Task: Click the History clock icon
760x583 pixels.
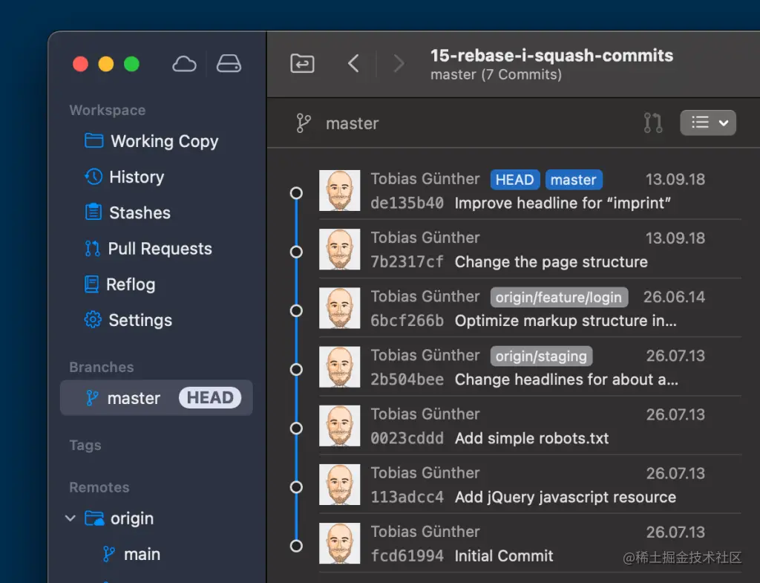Action: click(93, 177)
